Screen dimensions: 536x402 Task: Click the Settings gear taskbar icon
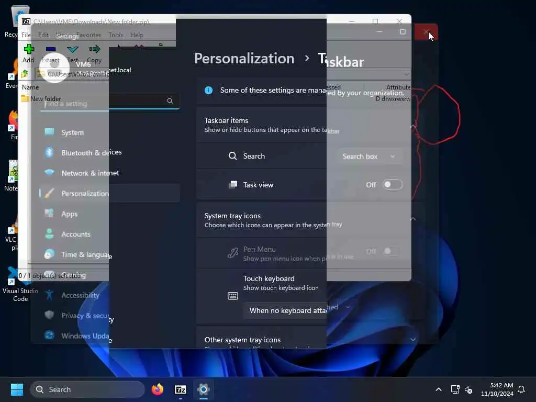pyautogui.click(x=204, y=389)
